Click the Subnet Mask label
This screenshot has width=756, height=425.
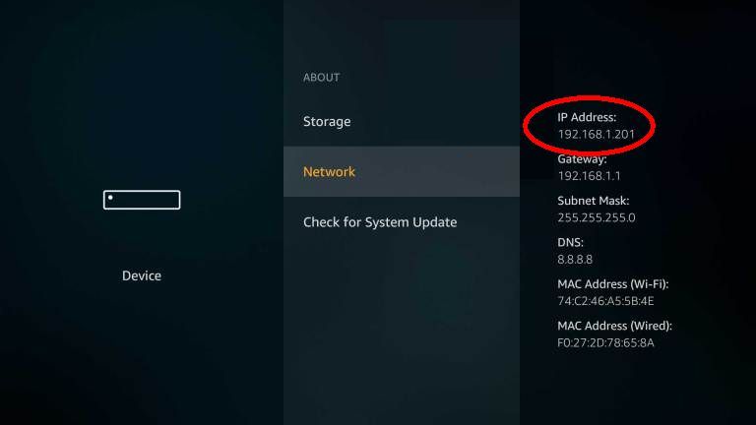[593, 201]
